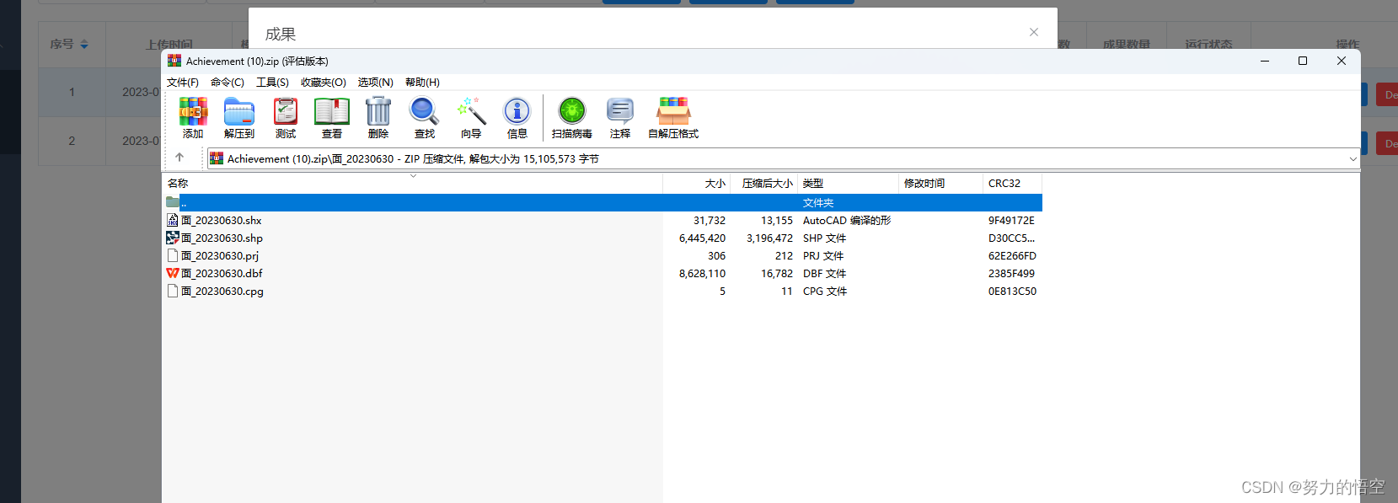Sort by CRC32 column header

(x=1012, y=183)
